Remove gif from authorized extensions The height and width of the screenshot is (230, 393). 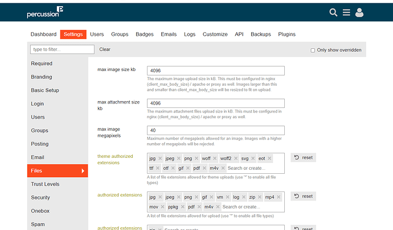[x=211, y=197]
